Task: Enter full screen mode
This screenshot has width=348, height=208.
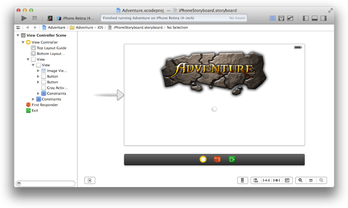Action: click(330, 10)
